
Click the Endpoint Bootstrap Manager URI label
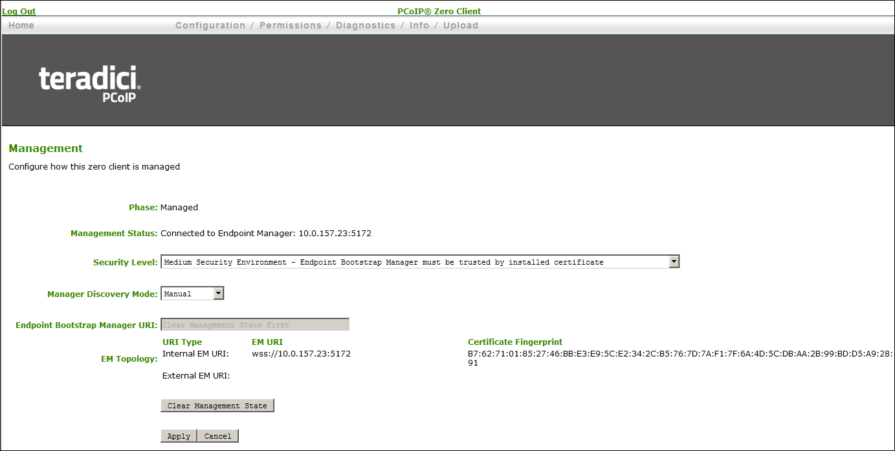tap(87, 325)
